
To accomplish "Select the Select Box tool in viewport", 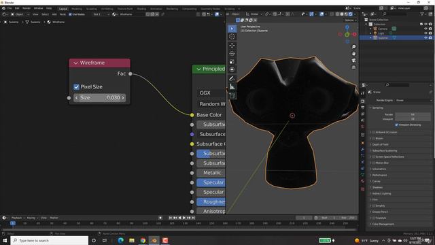I will click(x=232, y=29).
